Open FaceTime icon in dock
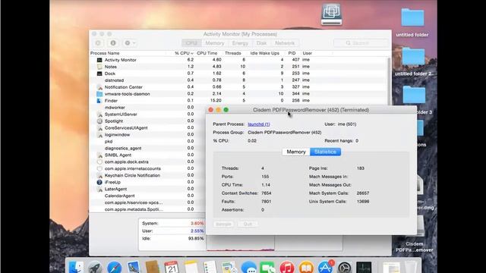 tap(267, 267)
